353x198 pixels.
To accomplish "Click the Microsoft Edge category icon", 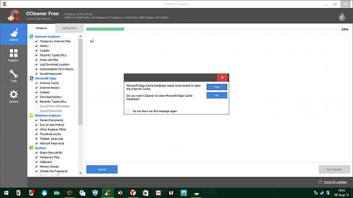I will point(31,78).
